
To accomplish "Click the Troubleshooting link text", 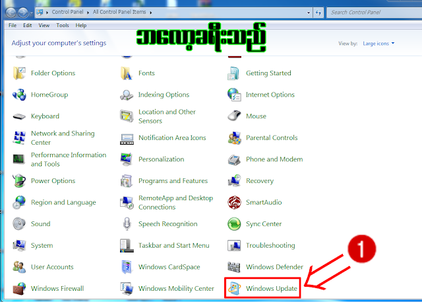I will [270, 245].
